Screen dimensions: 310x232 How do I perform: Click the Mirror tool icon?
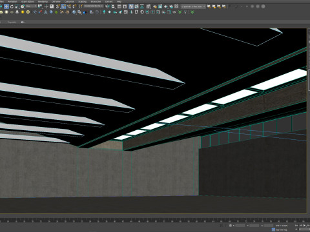107,6
